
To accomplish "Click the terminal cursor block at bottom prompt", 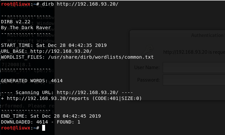I will 43,128.
